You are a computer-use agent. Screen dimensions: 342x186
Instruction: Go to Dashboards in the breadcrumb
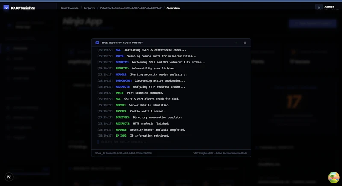click(70, 8)
